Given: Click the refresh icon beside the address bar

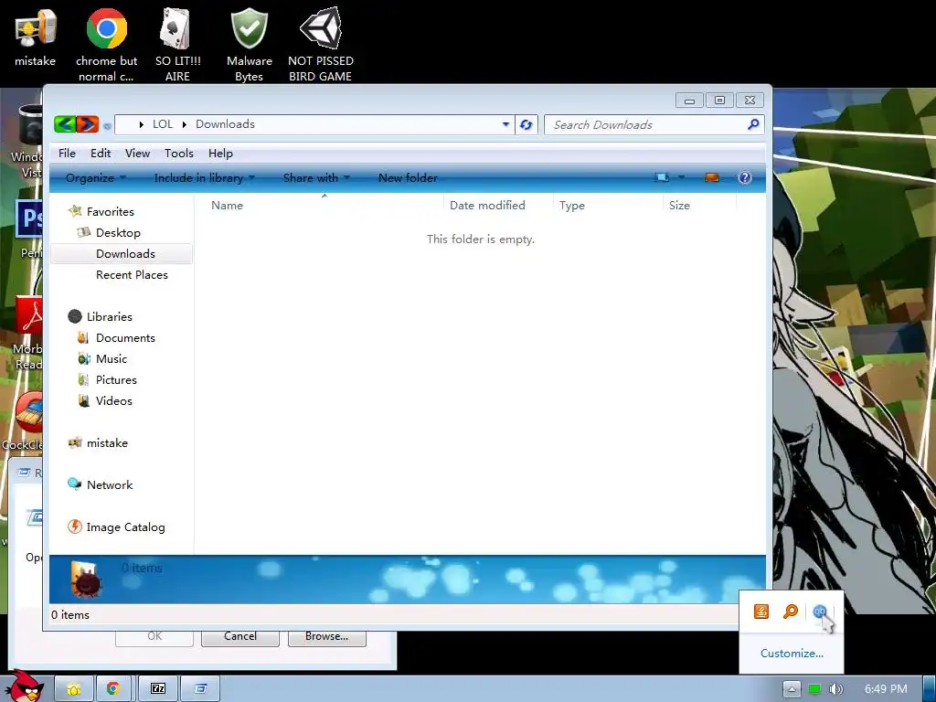Looking at the screenshot, I should click(526, 124).
